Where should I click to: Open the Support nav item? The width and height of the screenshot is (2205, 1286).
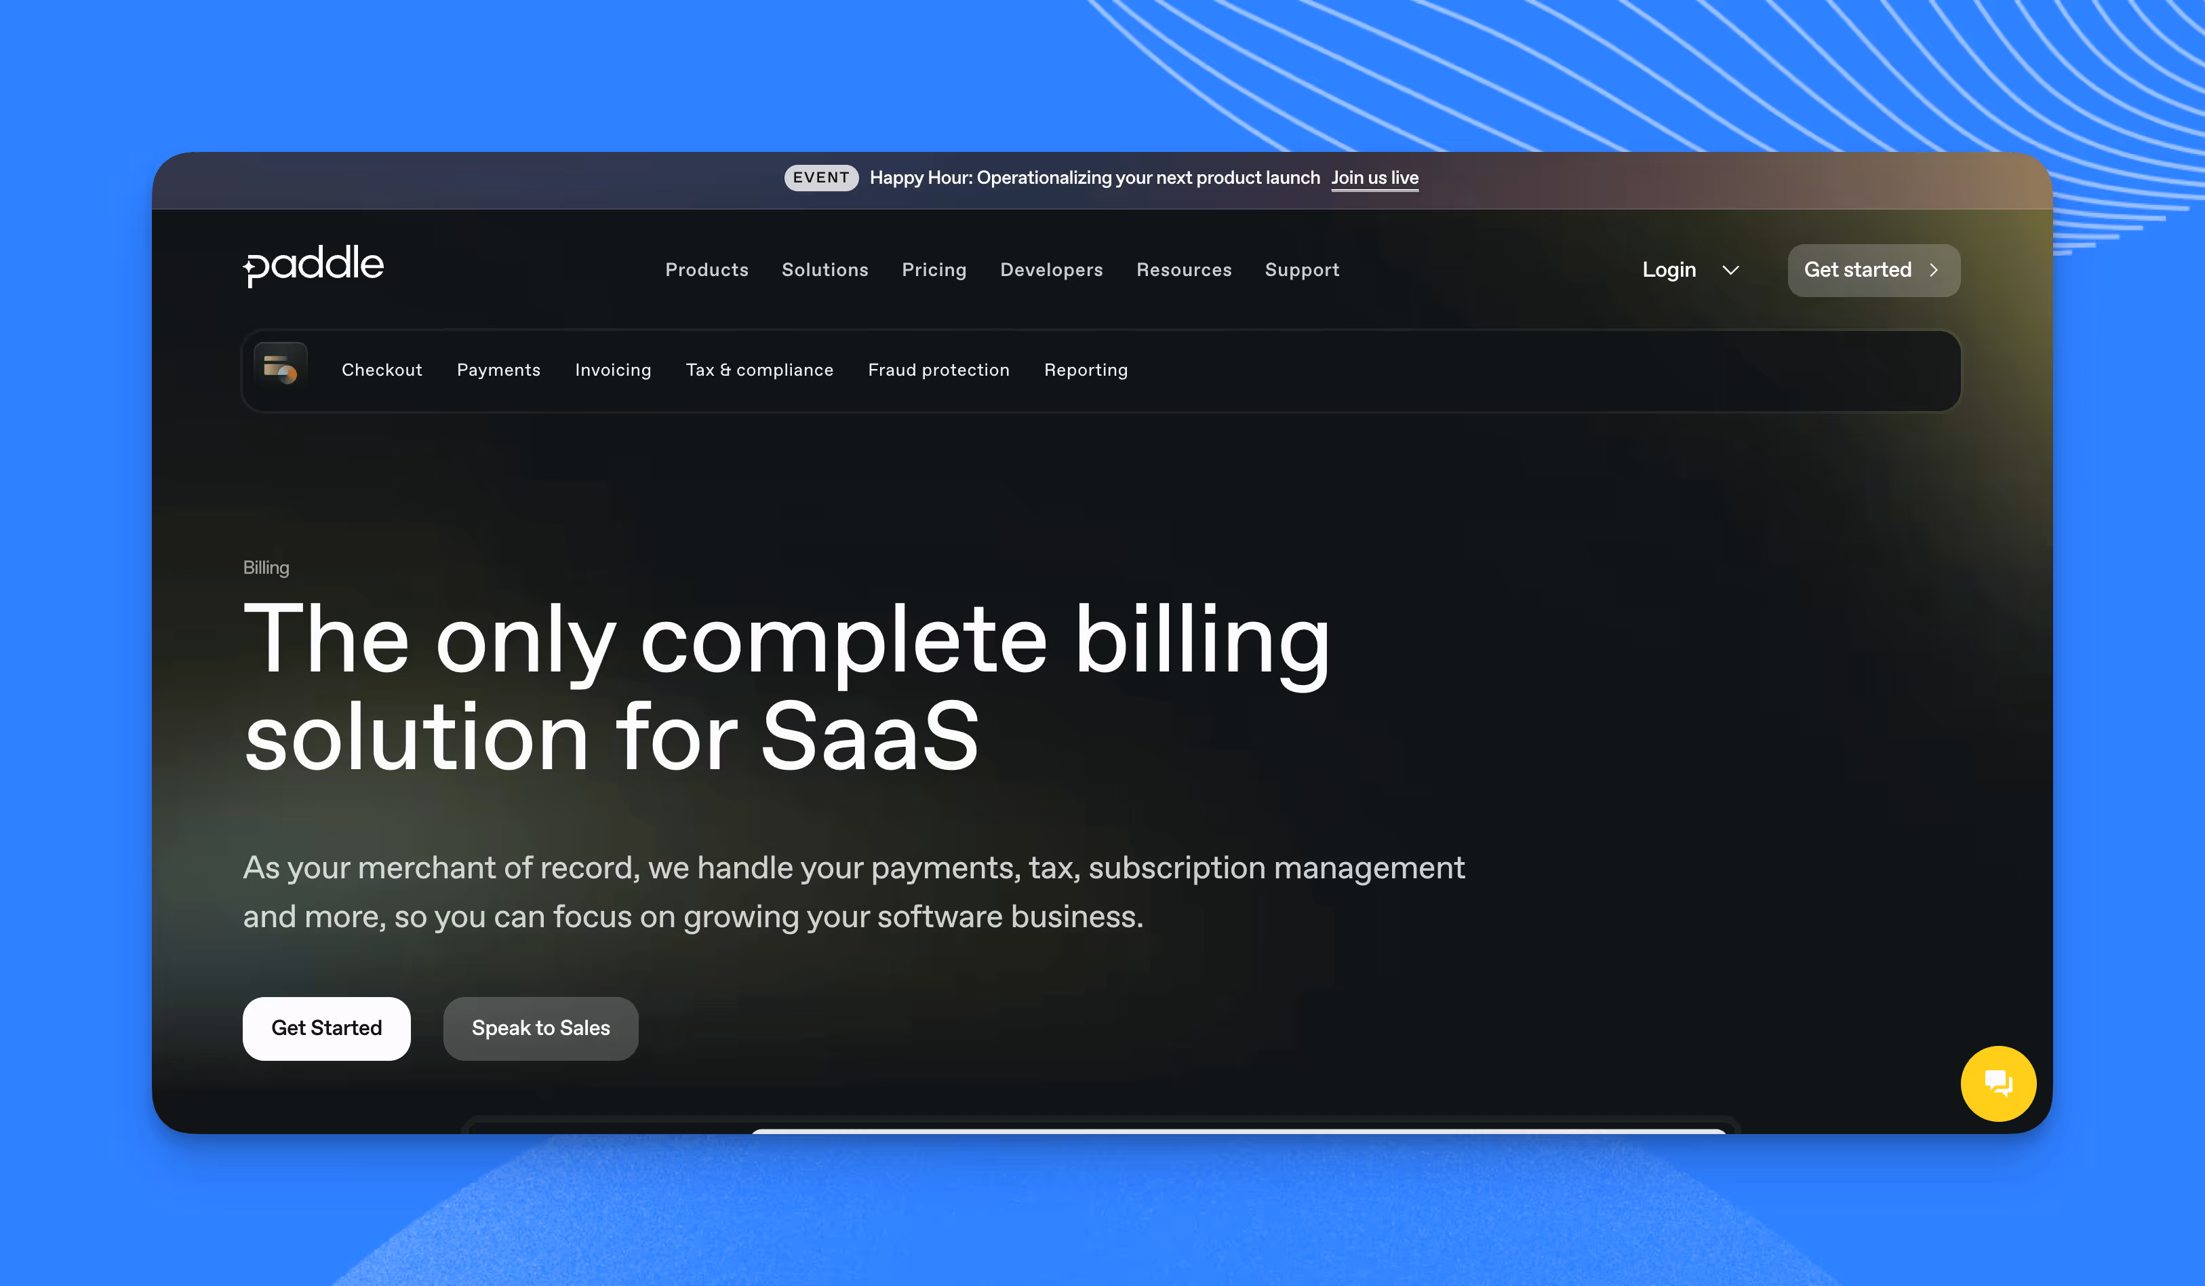[1301, 271]
